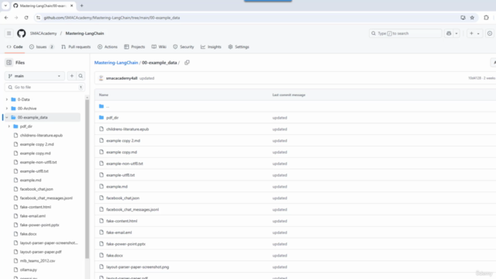Open the SMACAcademy owner link
The height and width of the screenshot is (279, 496).
43,33
